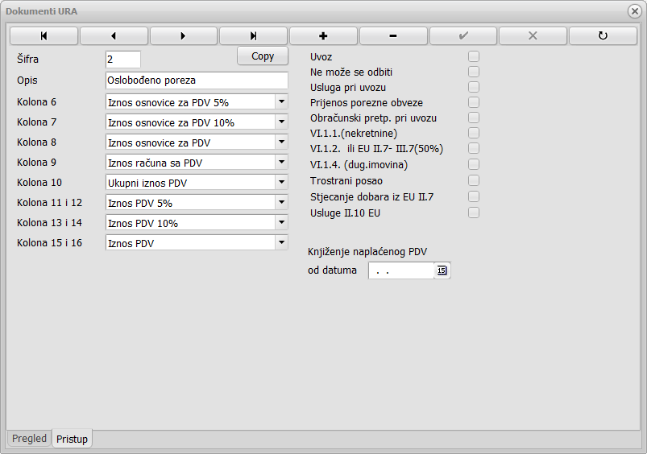Check the Prijenos porezne obveze option
Image resolution: width=647 pixels, height=454 pixels.
point(474,103)
